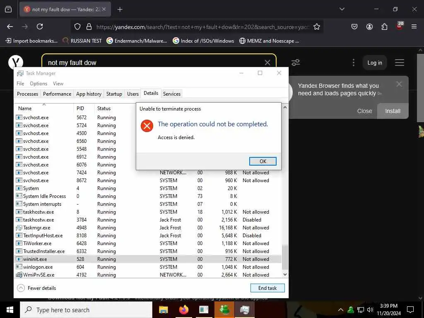
Task: Click the Firefox forward arrow
Action: pos(25,26)
